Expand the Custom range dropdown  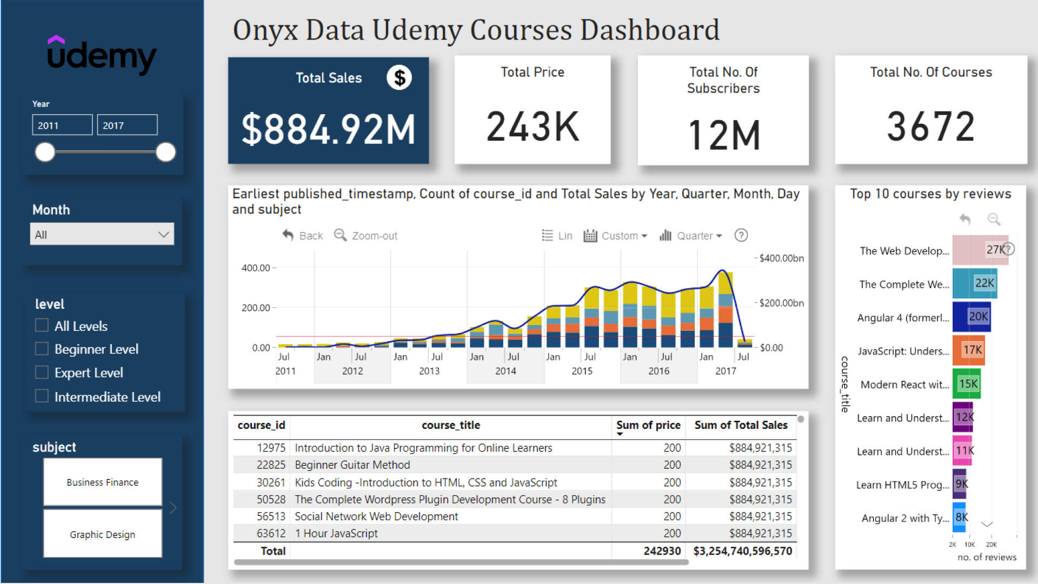click(644, 236)
